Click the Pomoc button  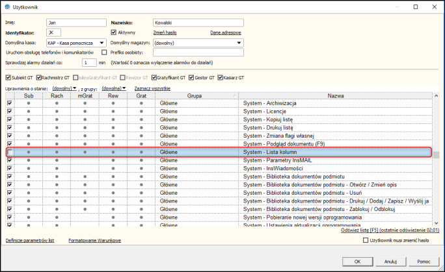click(424, 262)
